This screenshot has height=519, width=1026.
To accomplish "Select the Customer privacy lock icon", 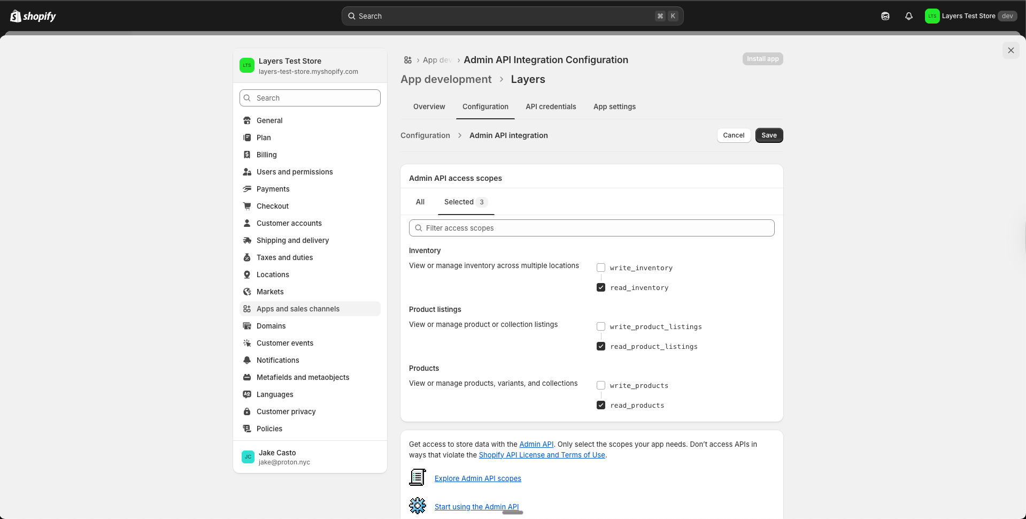I will tap(246, 411).
